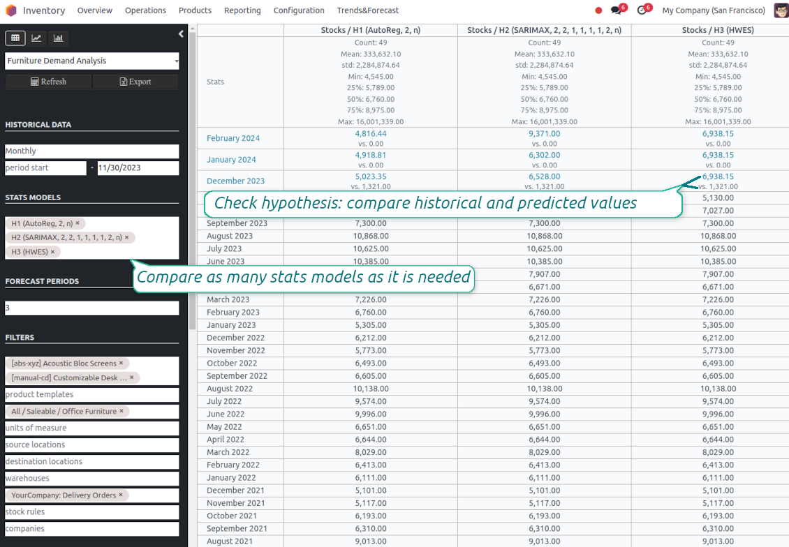Remove the Office Furniture category tag

(x=121, y=411)
